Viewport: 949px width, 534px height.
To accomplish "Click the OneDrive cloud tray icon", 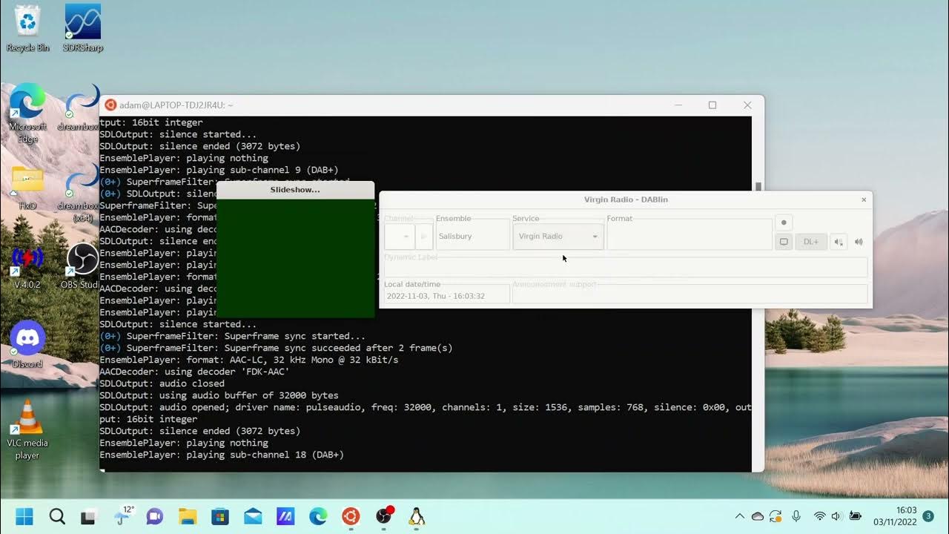I will point(757,516).
